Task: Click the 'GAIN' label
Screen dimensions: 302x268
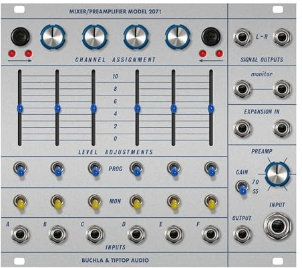Action: point(242,172)
